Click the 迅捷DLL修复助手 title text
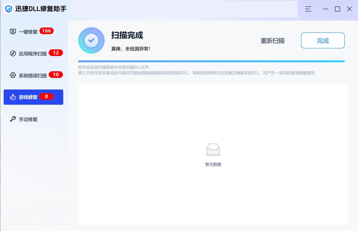 pyautogui.click(x=41, y=9)
